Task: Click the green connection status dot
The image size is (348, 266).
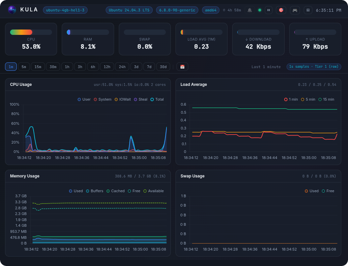Action: [x=260, y=10]
